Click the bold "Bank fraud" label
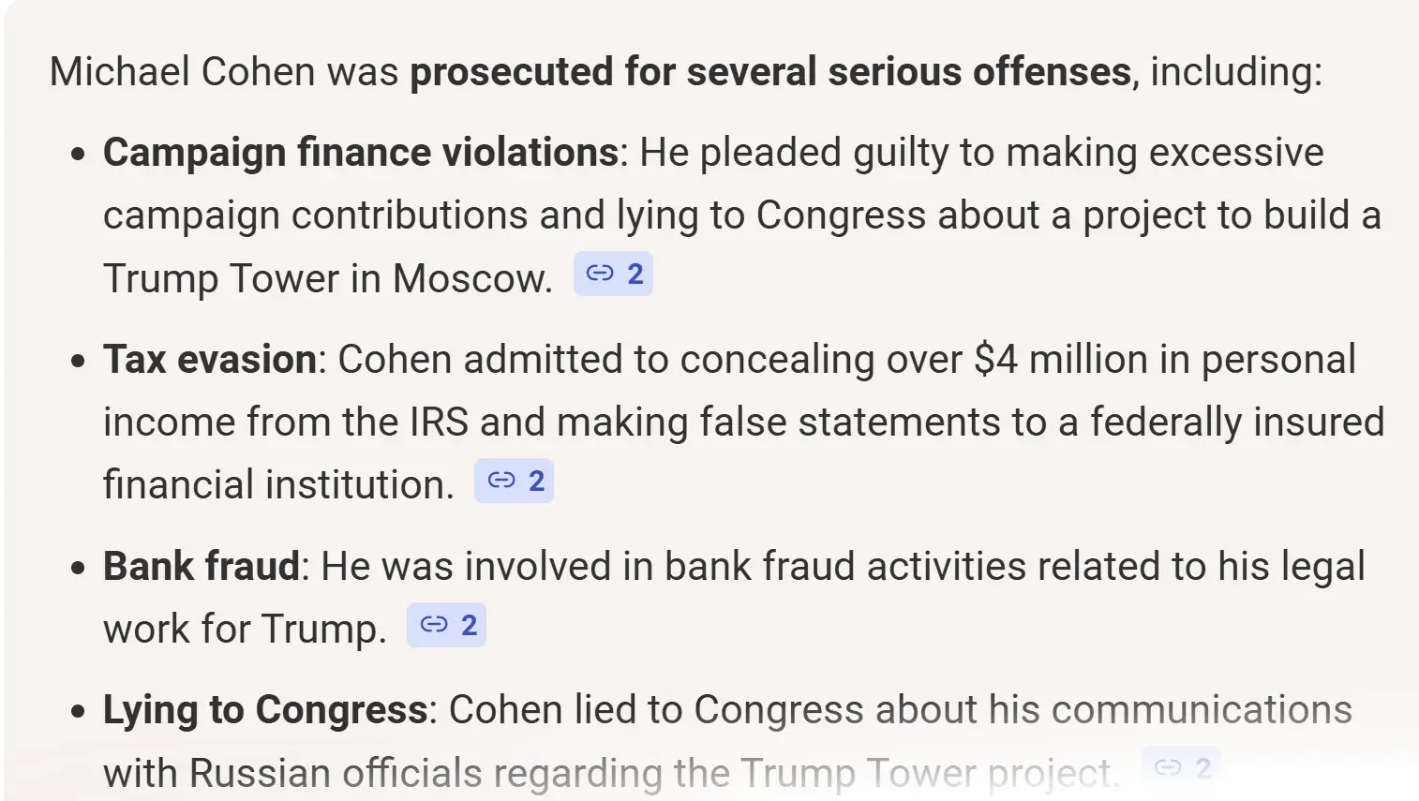The height and width of the screenshot is (801, 1419). 202,567
